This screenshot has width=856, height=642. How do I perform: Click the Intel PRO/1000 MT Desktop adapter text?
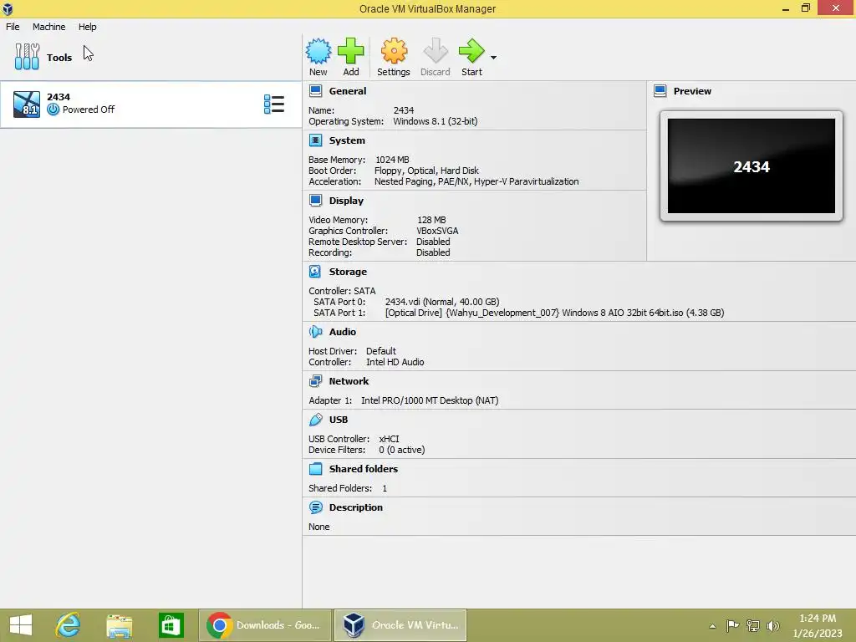(x=430, y=400)
